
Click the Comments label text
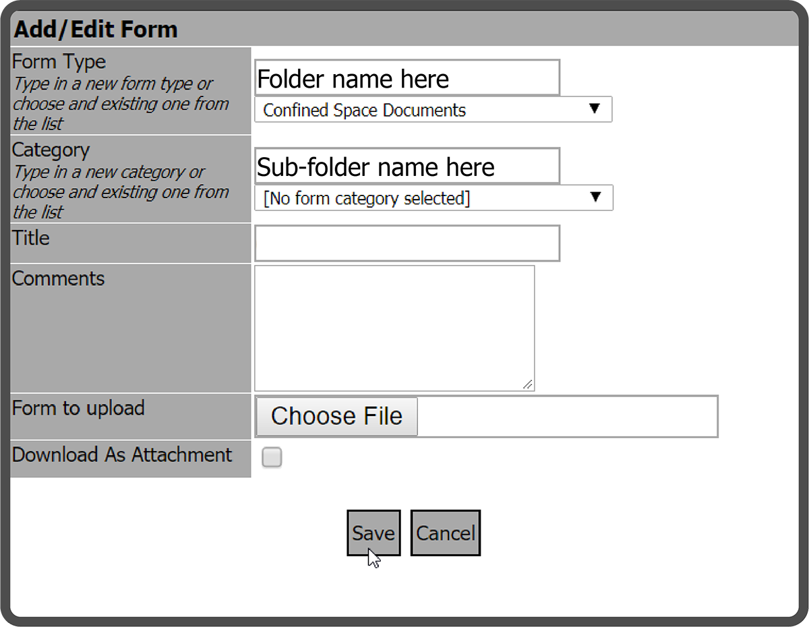click(59, 279)
